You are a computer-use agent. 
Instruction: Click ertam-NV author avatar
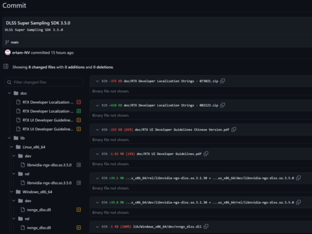tap(7, 53)
